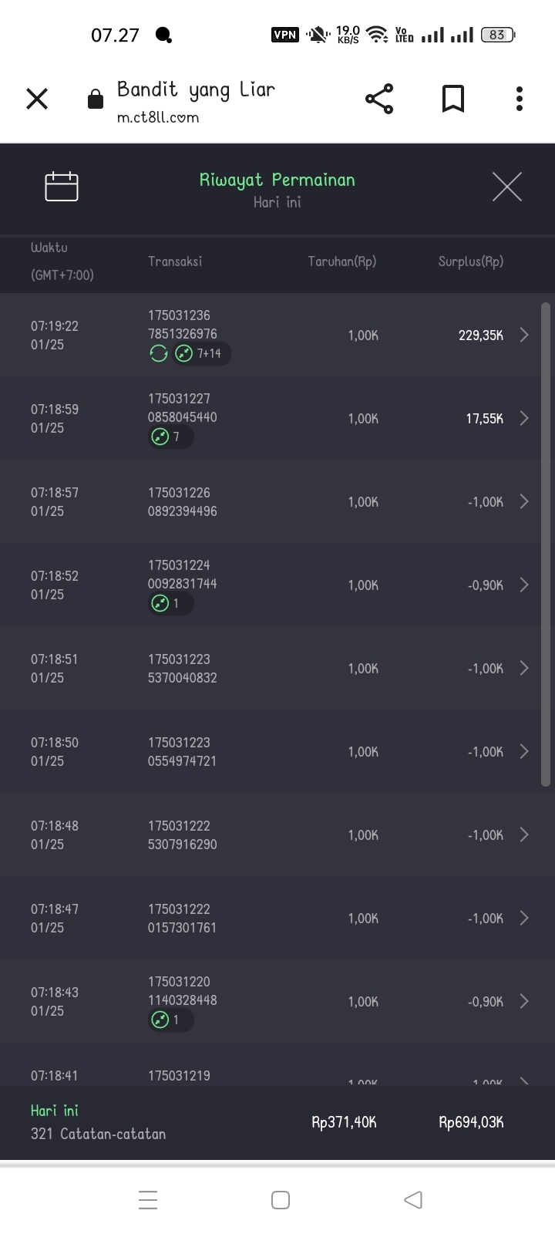The height and width of the screenshot is (1234, 555).
Task: Tap the badge on 07:18:43 transaction
Action: coord(170,1020)
